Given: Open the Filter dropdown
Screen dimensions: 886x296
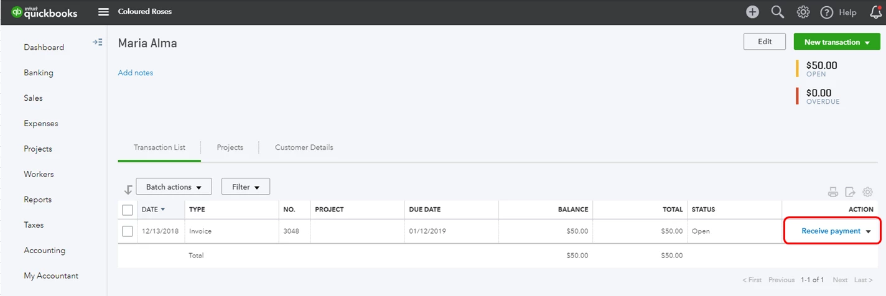Looking at the screenshot, I should pos(246,187).
